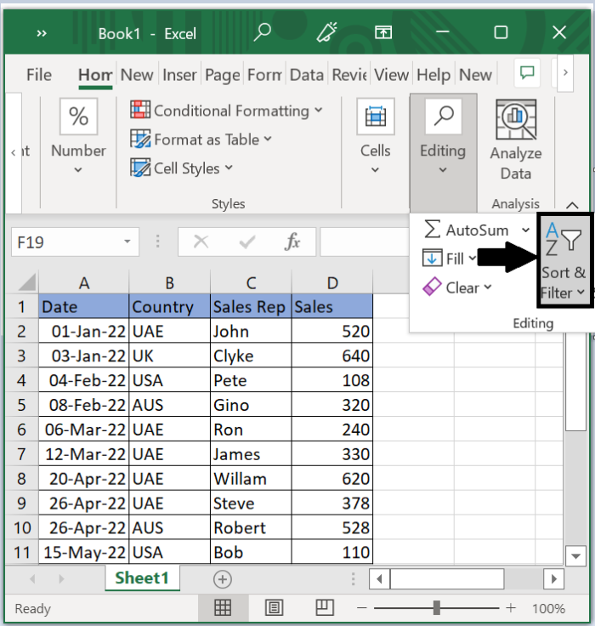The height and width of the screenshot is (626, 595).
Task: Open the Name Box dropdown arrow
Action: (127, 242)
